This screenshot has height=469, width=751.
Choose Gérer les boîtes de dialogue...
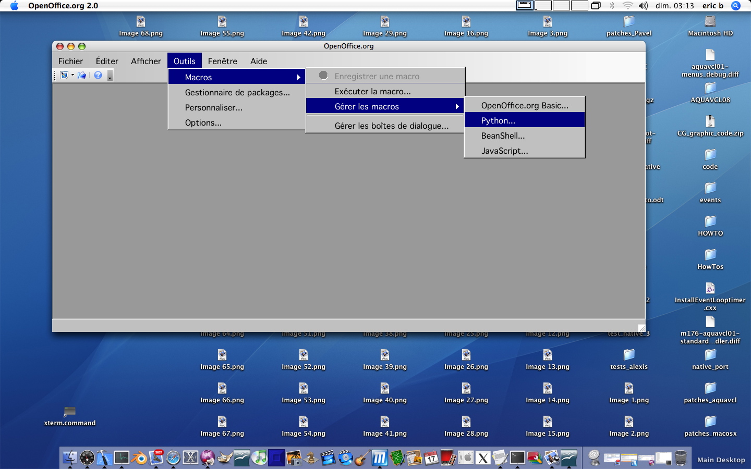tap(385, 126)
